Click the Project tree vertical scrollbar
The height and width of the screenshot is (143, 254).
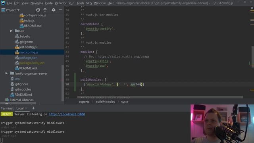tap(63, 83)
